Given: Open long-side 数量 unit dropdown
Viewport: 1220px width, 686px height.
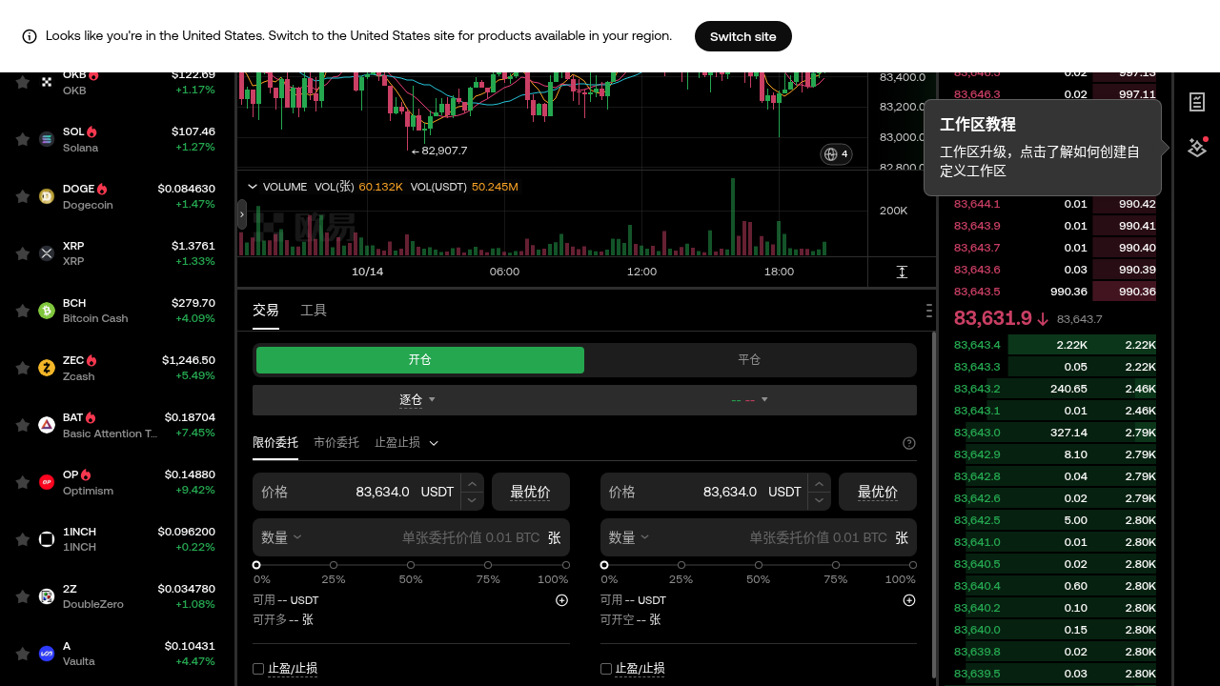Looking at the screenshot, I should 282,537.
